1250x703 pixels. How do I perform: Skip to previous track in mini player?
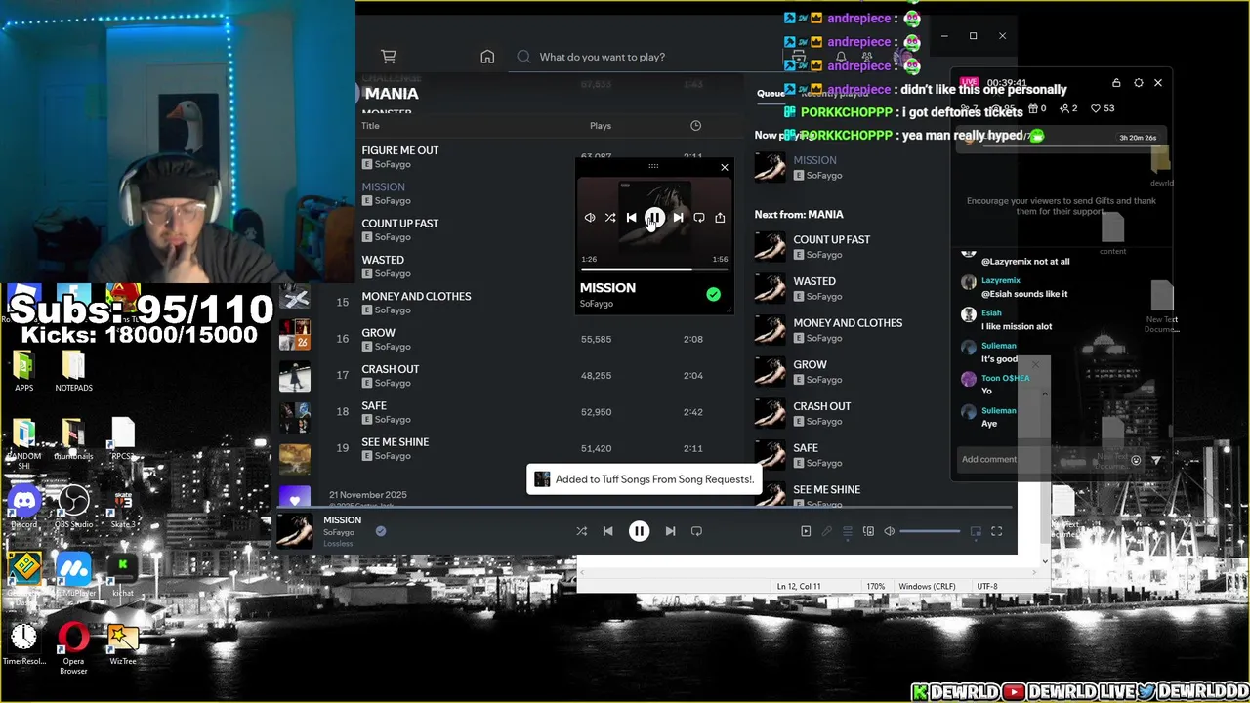(631, 218)
